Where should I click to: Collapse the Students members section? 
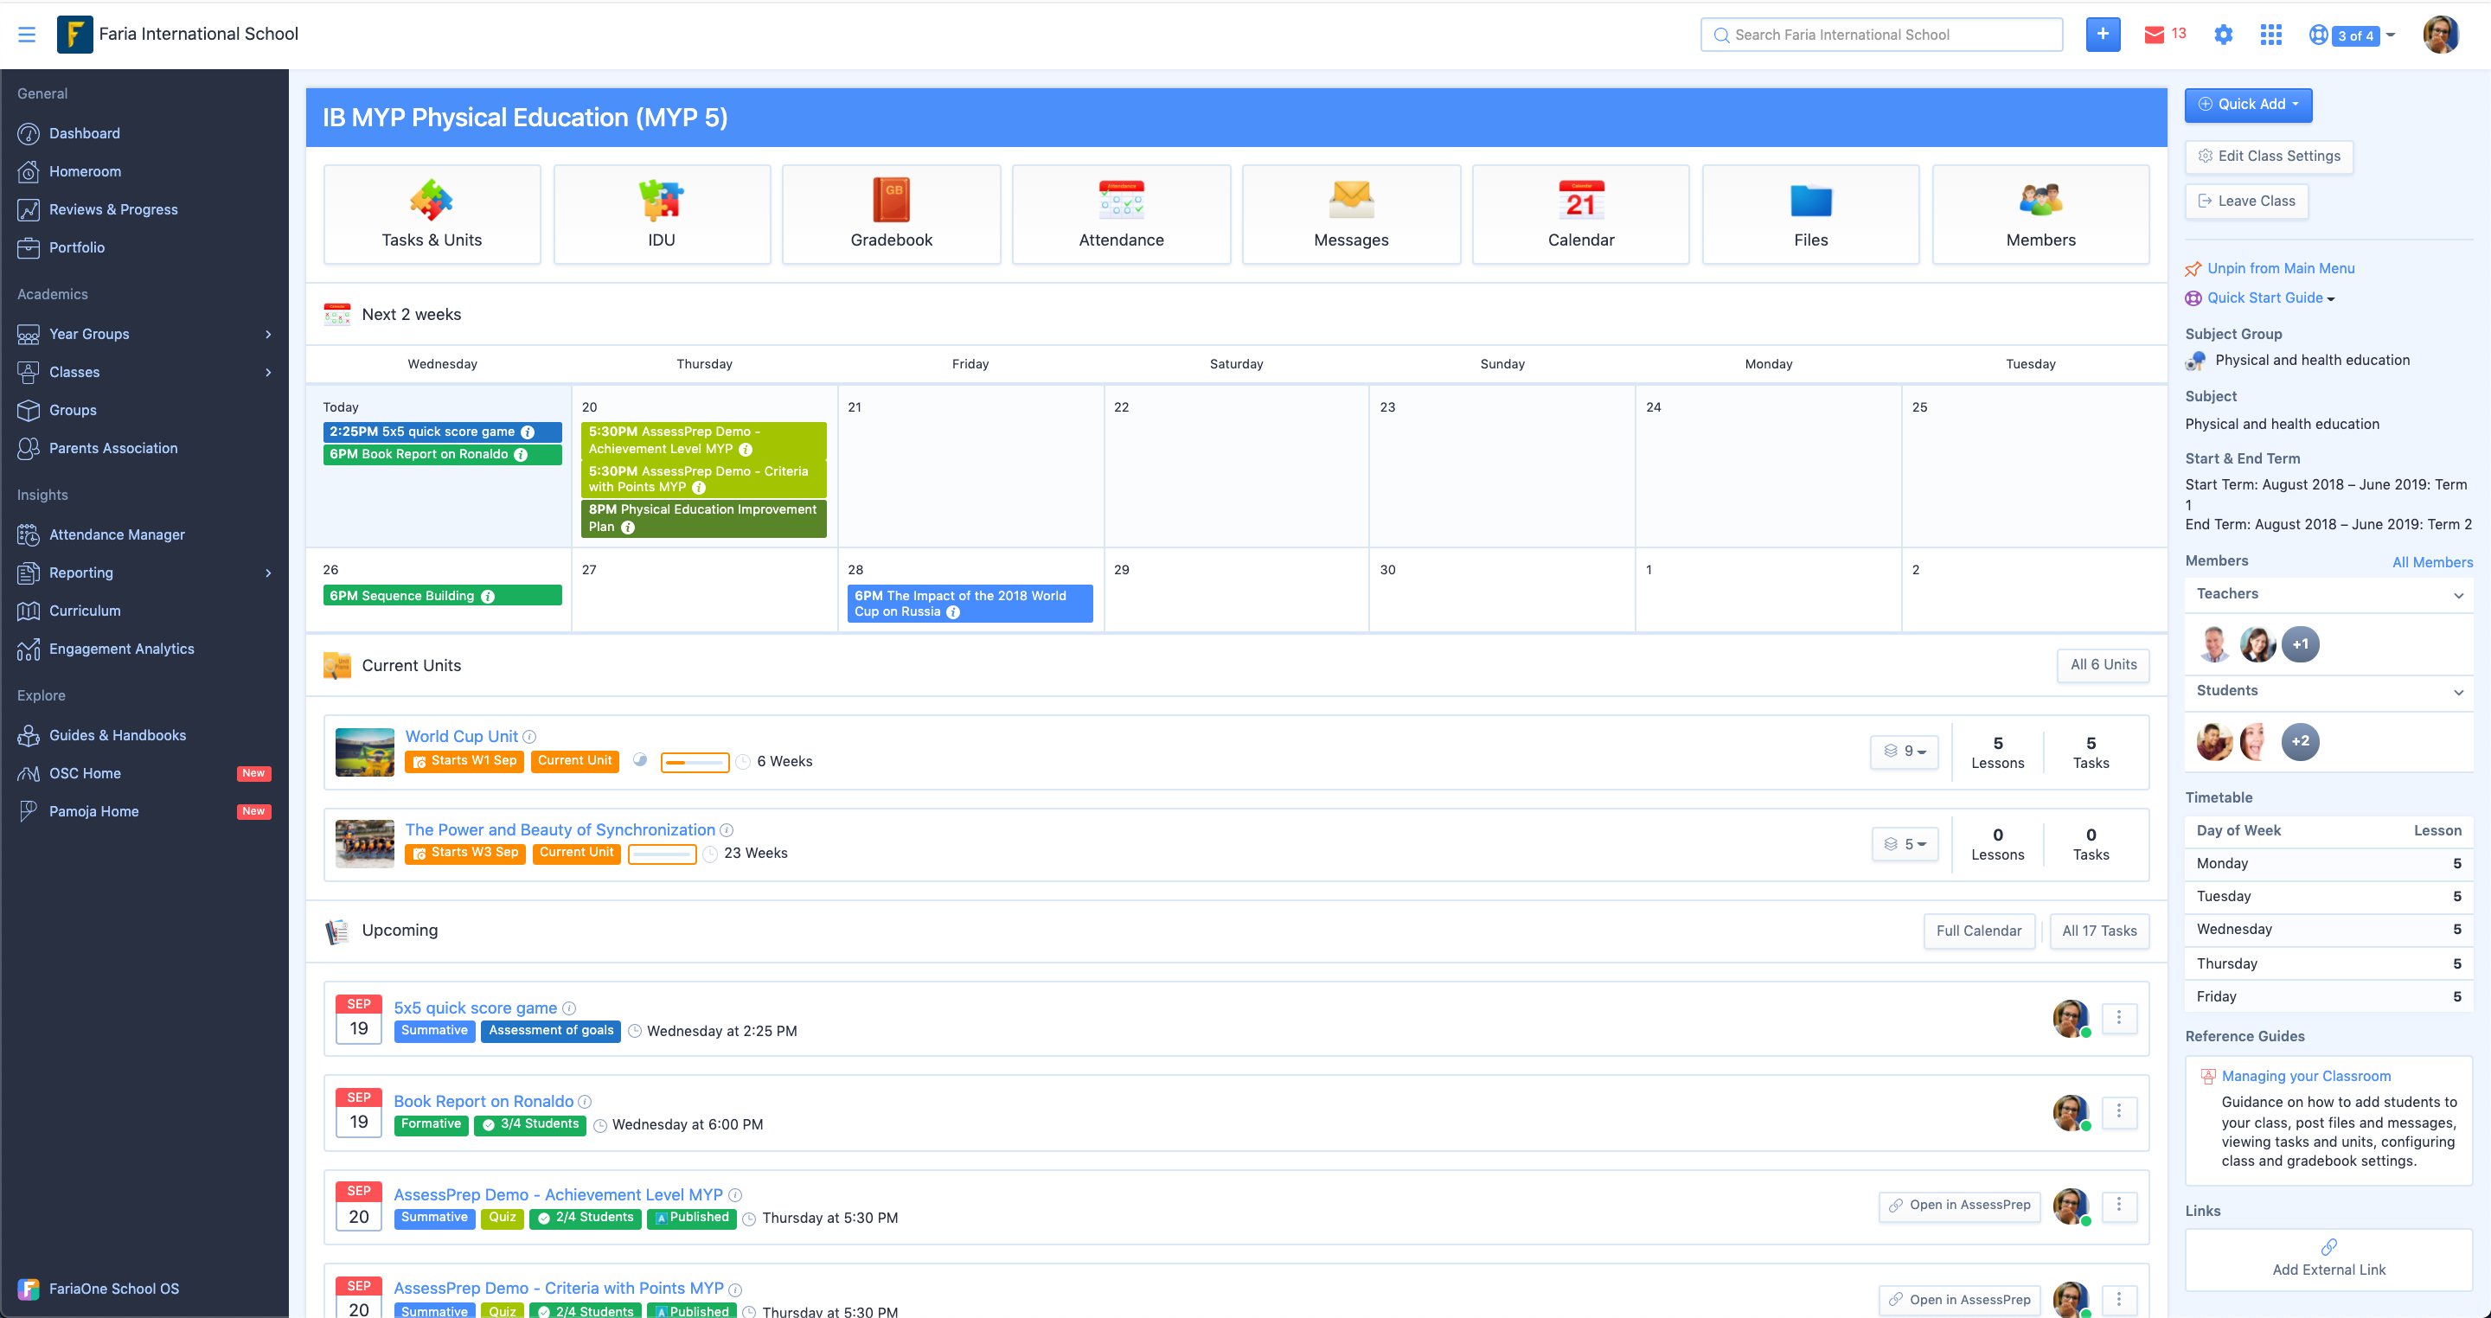click(x=2457, y=691)
